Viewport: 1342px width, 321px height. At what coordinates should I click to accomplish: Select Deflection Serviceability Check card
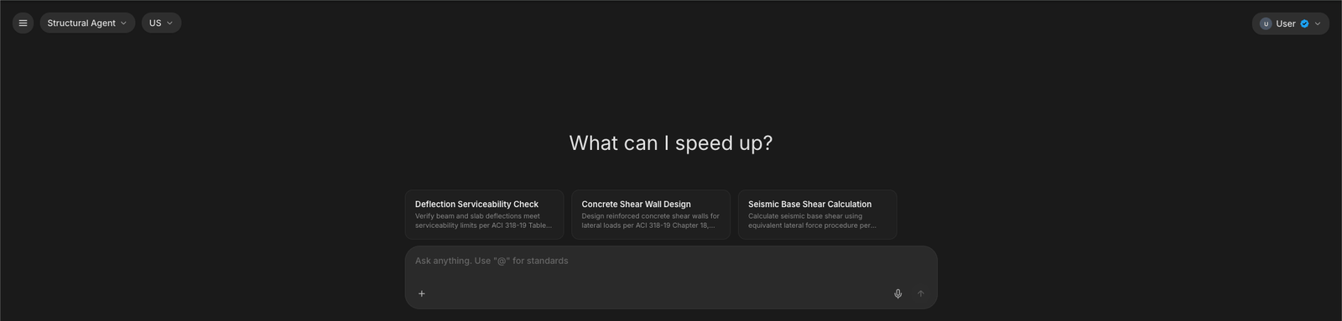click(484, 215)
